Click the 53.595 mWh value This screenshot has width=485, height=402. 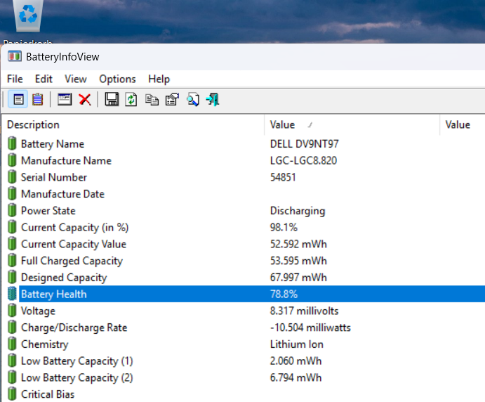click(x=298, y=261)
